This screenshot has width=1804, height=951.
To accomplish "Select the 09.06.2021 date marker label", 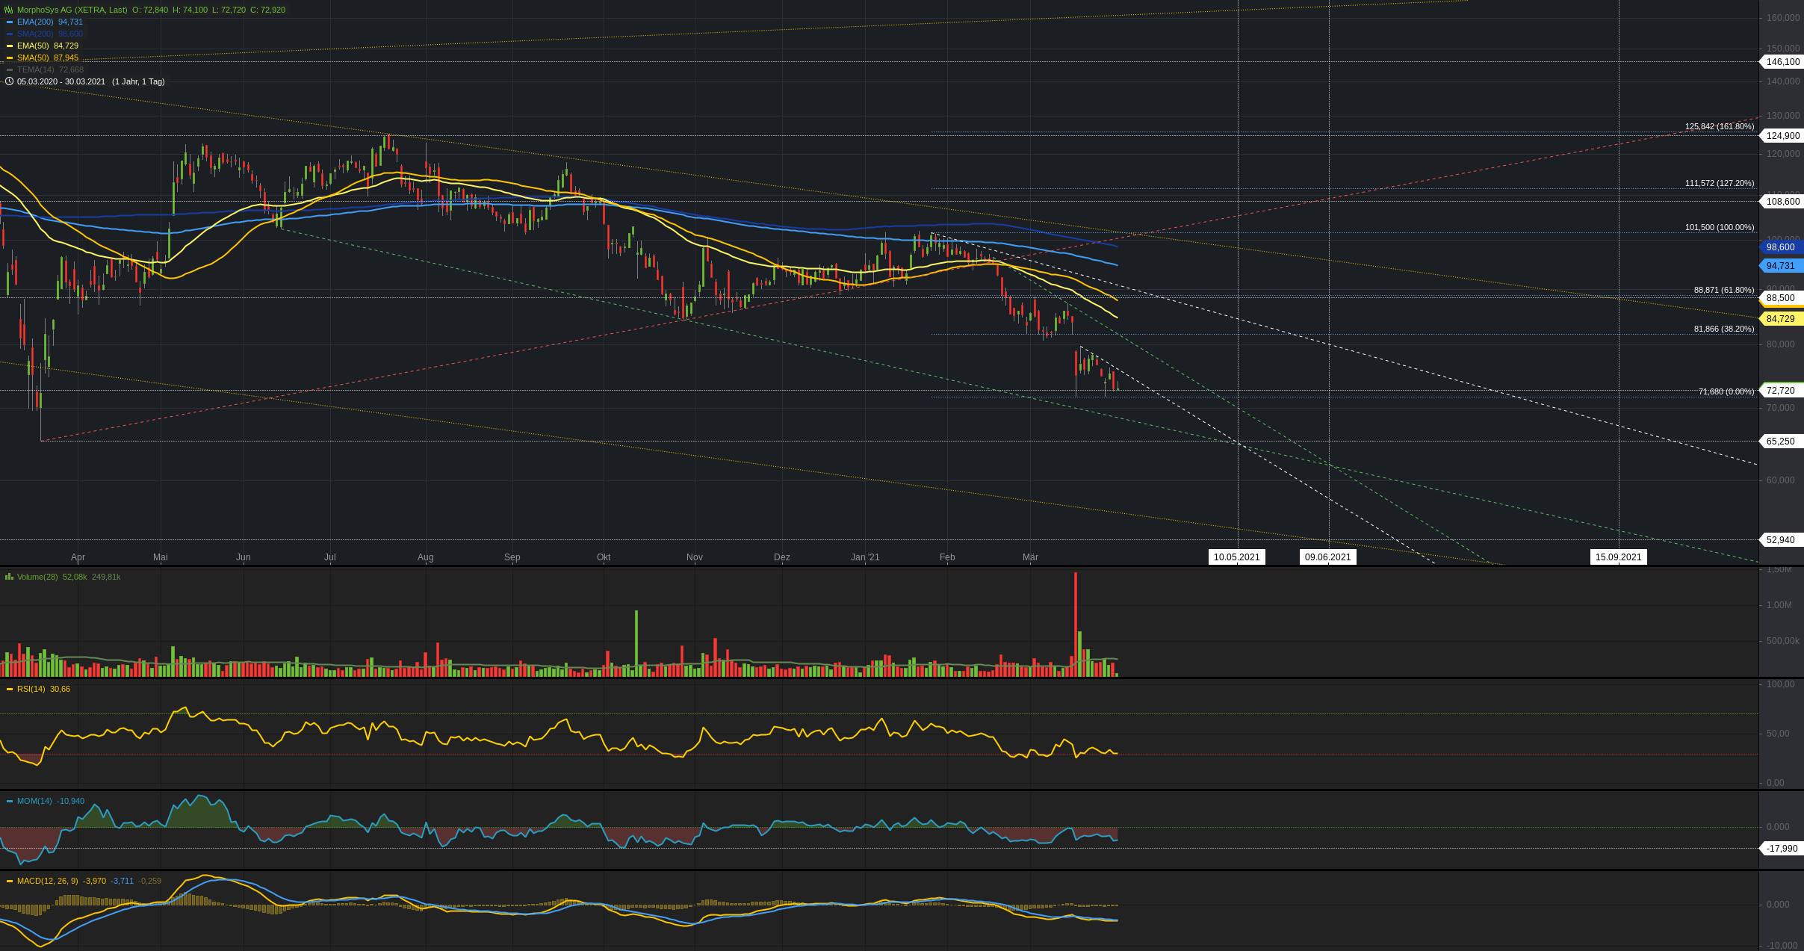I will [x=1327, y=557].
